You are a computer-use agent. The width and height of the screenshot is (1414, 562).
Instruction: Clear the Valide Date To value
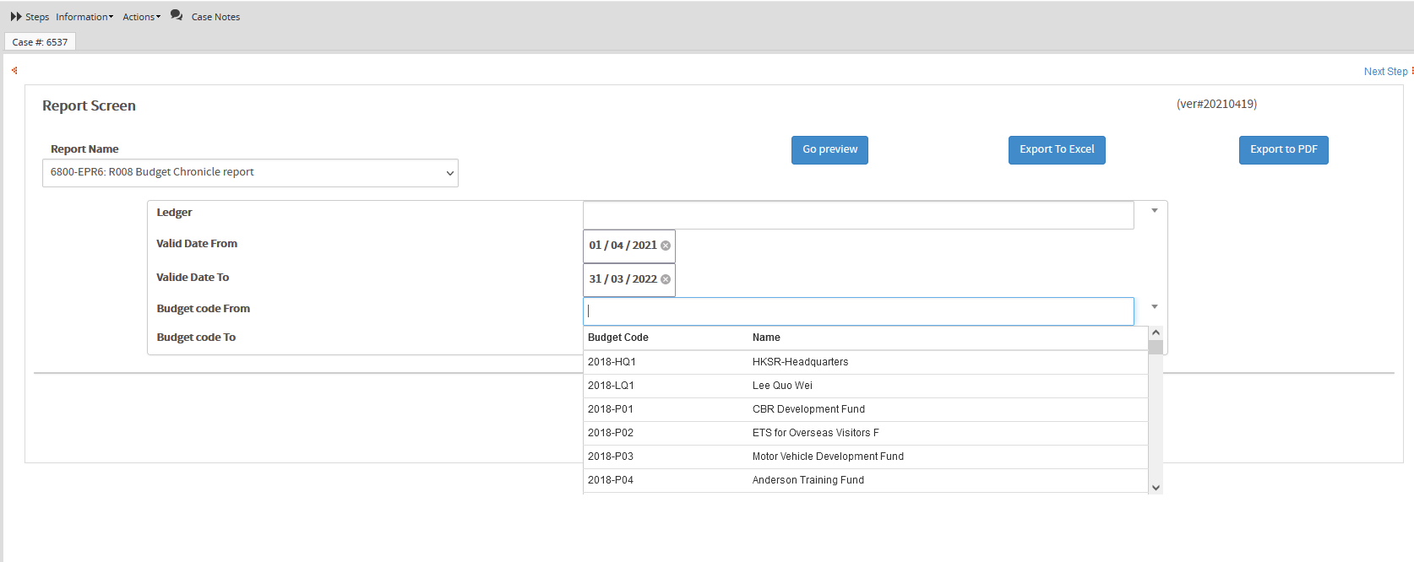[x=666, y=279]
